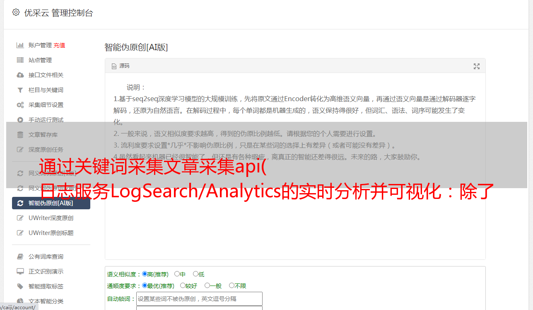Select 较好 for 通顺度要求
This screenshot has height=310, width=533.
point(183,286)
